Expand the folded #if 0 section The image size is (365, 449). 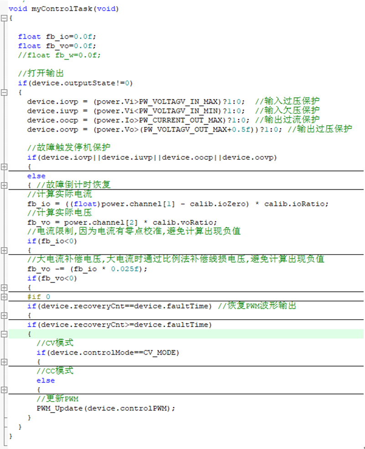click(4, 297)
